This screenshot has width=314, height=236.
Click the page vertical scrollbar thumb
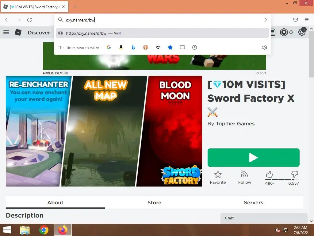tap(311, 55)
